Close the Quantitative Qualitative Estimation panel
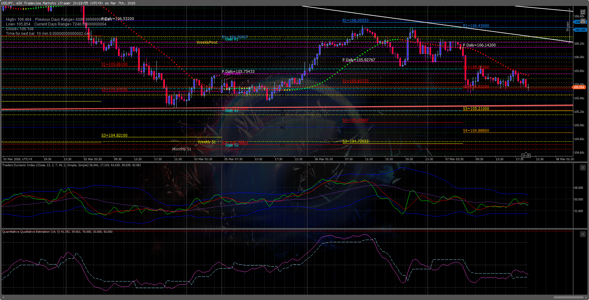589x300 pixels. pyautogui.click(x=583, y=234)
